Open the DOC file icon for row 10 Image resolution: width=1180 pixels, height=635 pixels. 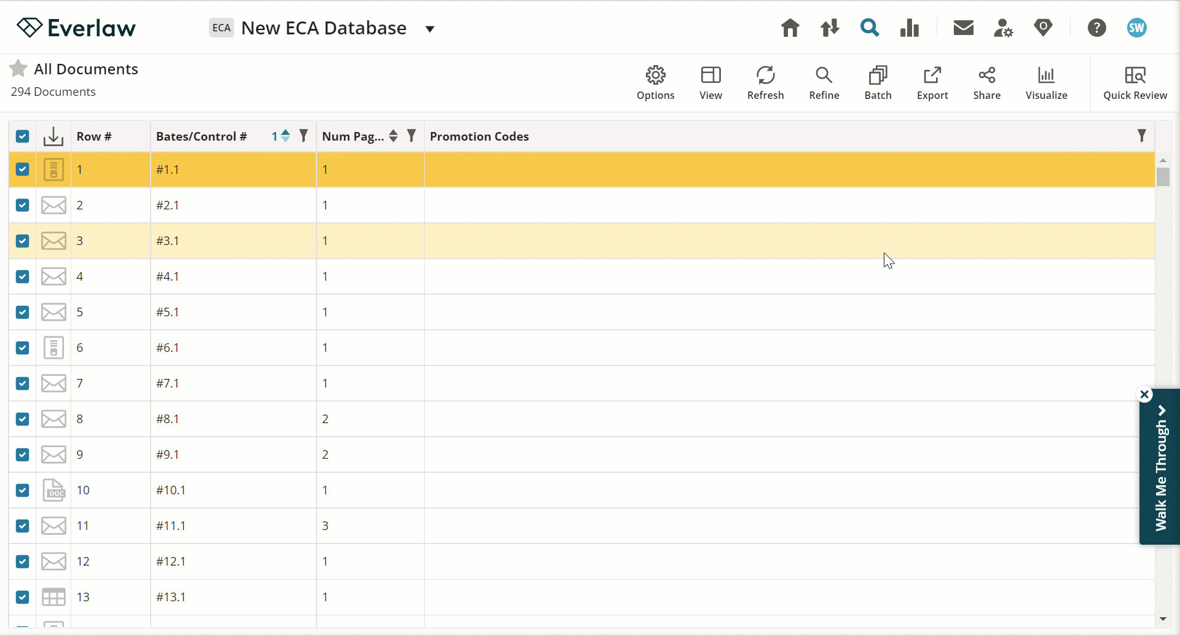(53, 490)
